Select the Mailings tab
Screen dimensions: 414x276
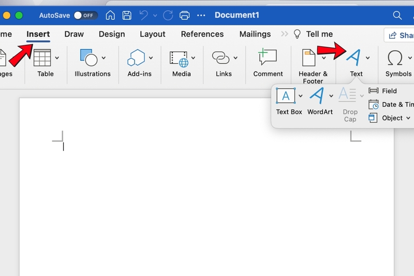click(255, 34)
